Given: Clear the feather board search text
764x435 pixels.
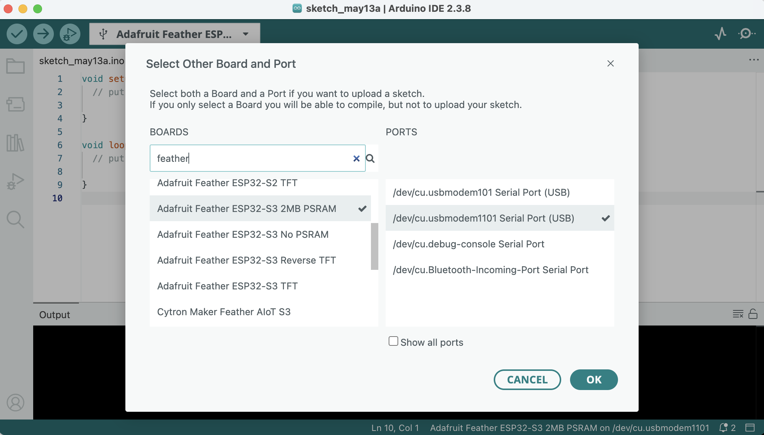Looking at the screenshot, I should [x=356, y=159].
